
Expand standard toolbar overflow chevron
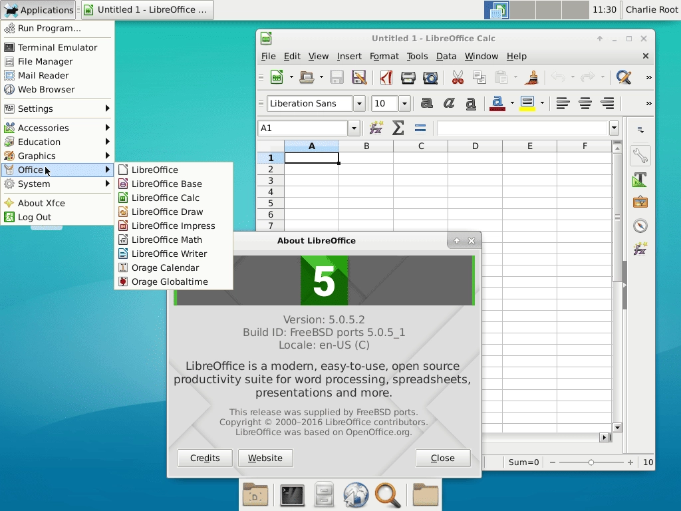(x=648, y=77)
